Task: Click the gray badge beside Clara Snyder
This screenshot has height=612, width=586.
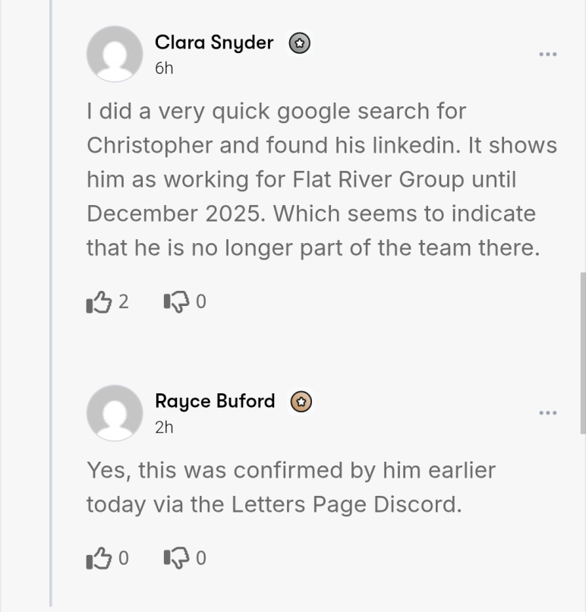Action: click(x=300, y=43)
